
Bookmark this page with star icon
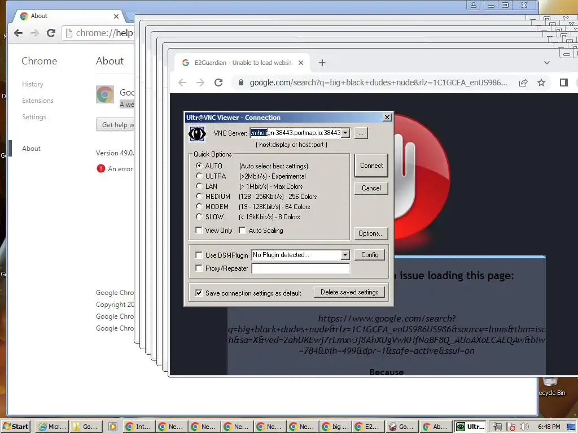[x=541, y=83]
